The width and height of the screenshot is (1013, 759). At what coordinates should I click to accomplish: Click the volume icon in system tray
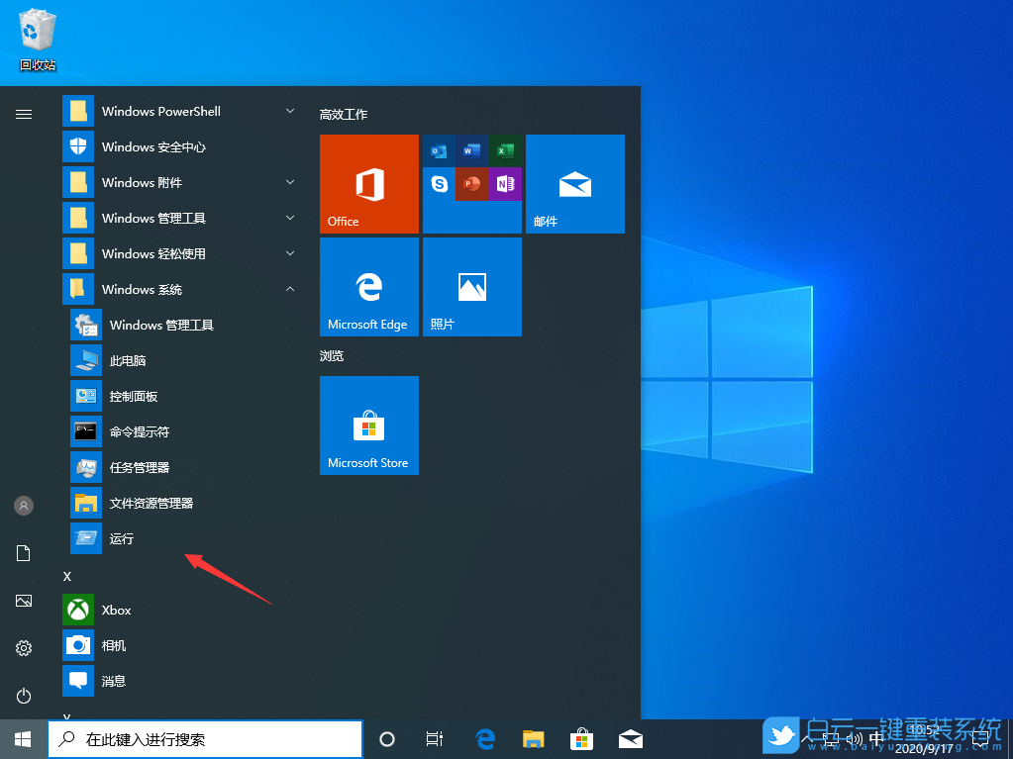pos(855,738)
